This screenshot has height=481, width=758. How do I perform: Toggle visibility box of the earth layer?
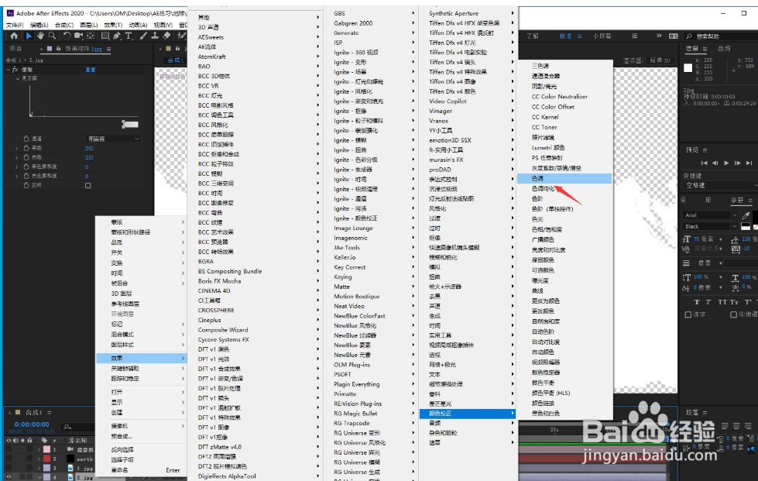coord(9,459)
